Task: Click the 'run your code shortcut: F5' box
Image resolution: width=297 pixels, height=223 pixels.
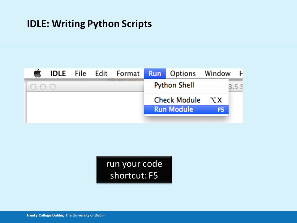Action: click(x=134, y=169)
